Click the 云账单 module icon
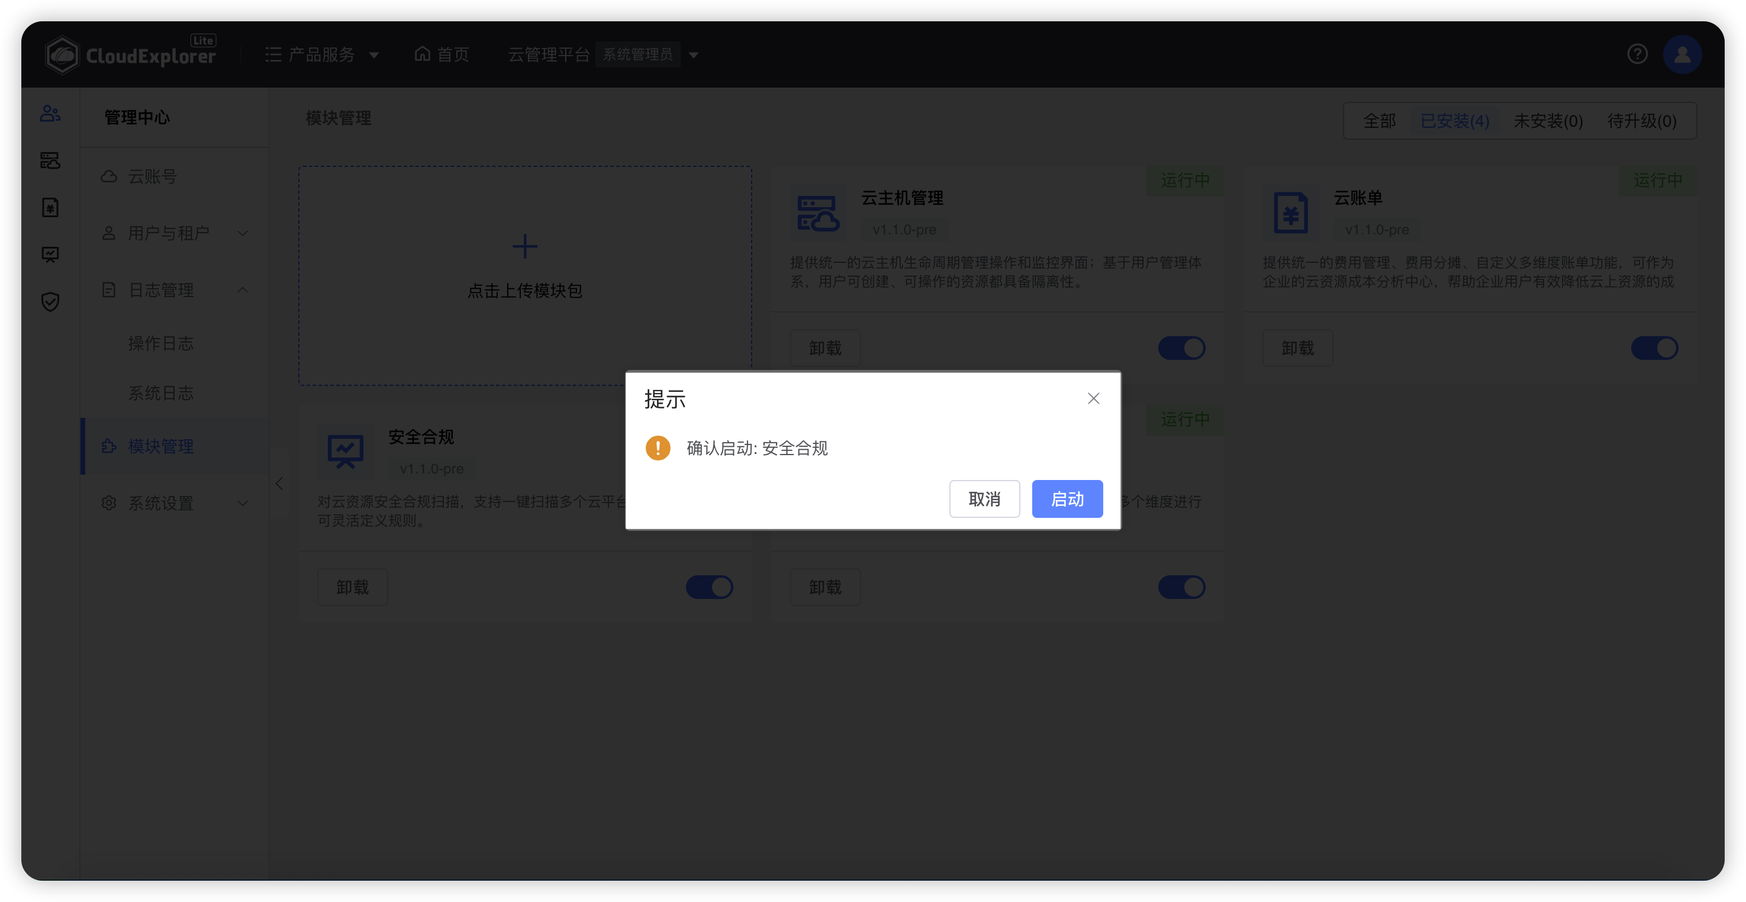The width and height of the screenshot is (1746, 902). tap(1290, 213)
